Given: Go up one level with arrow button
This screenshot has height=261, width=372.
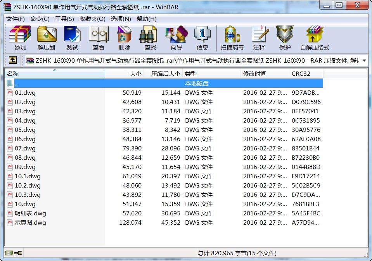Looking at the screenshot, I should click(x=12, y=60).
